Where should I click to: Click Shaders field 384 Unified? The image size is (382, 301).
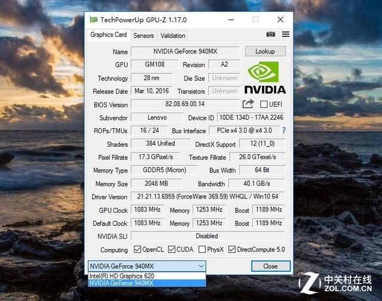click(161, 143)
